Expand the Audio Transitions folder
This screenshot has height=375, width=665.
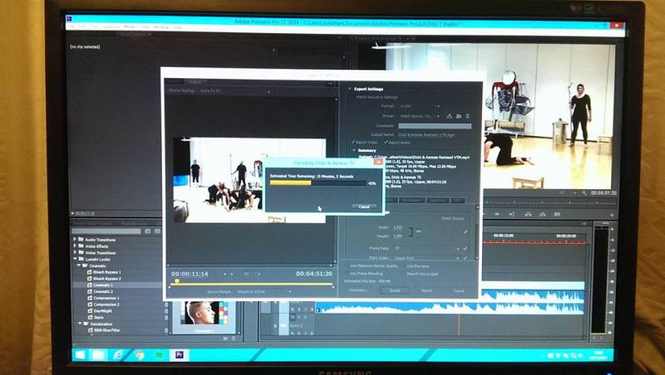(76, 239)
